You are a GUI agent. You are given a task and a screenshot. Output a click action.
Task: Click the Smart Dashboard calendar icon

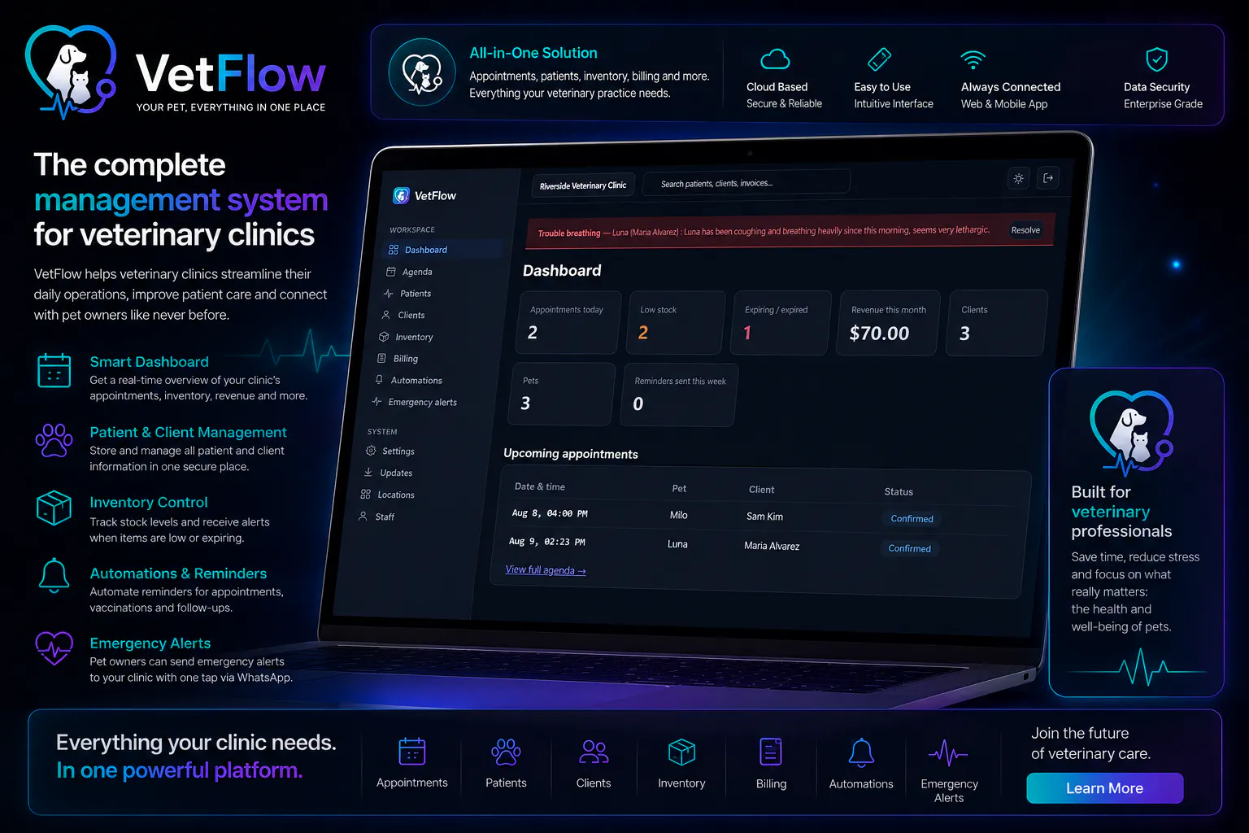[54, 370]
